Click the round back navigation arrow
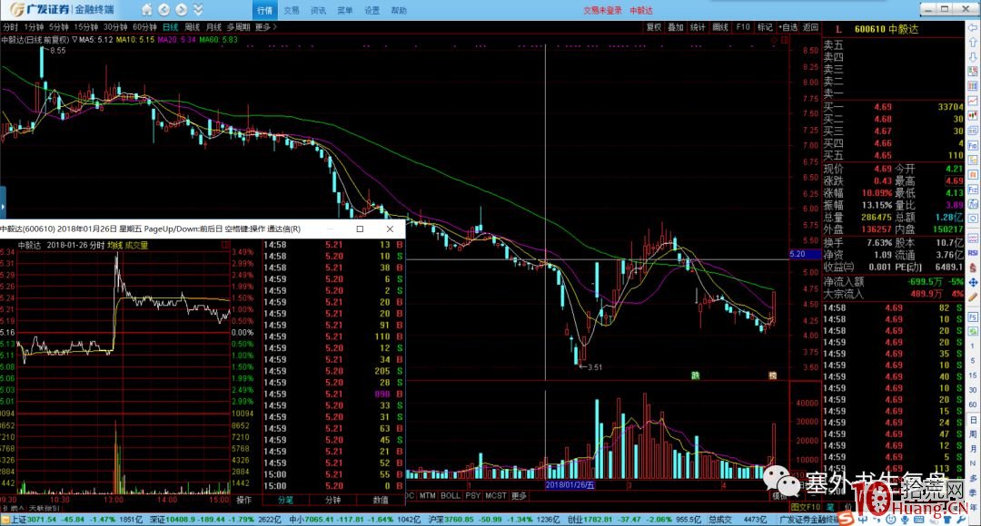This screenshot has width=981, height=526. 163,10
